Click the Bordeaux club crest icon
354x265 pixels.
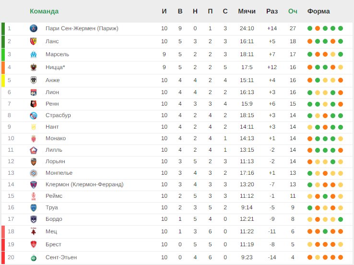click(34, 219)
